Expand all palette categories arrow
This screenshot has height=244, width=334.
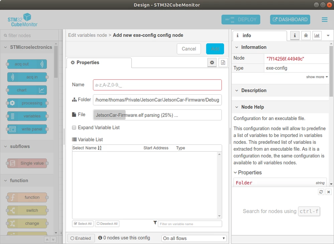[x=53, y=240]
